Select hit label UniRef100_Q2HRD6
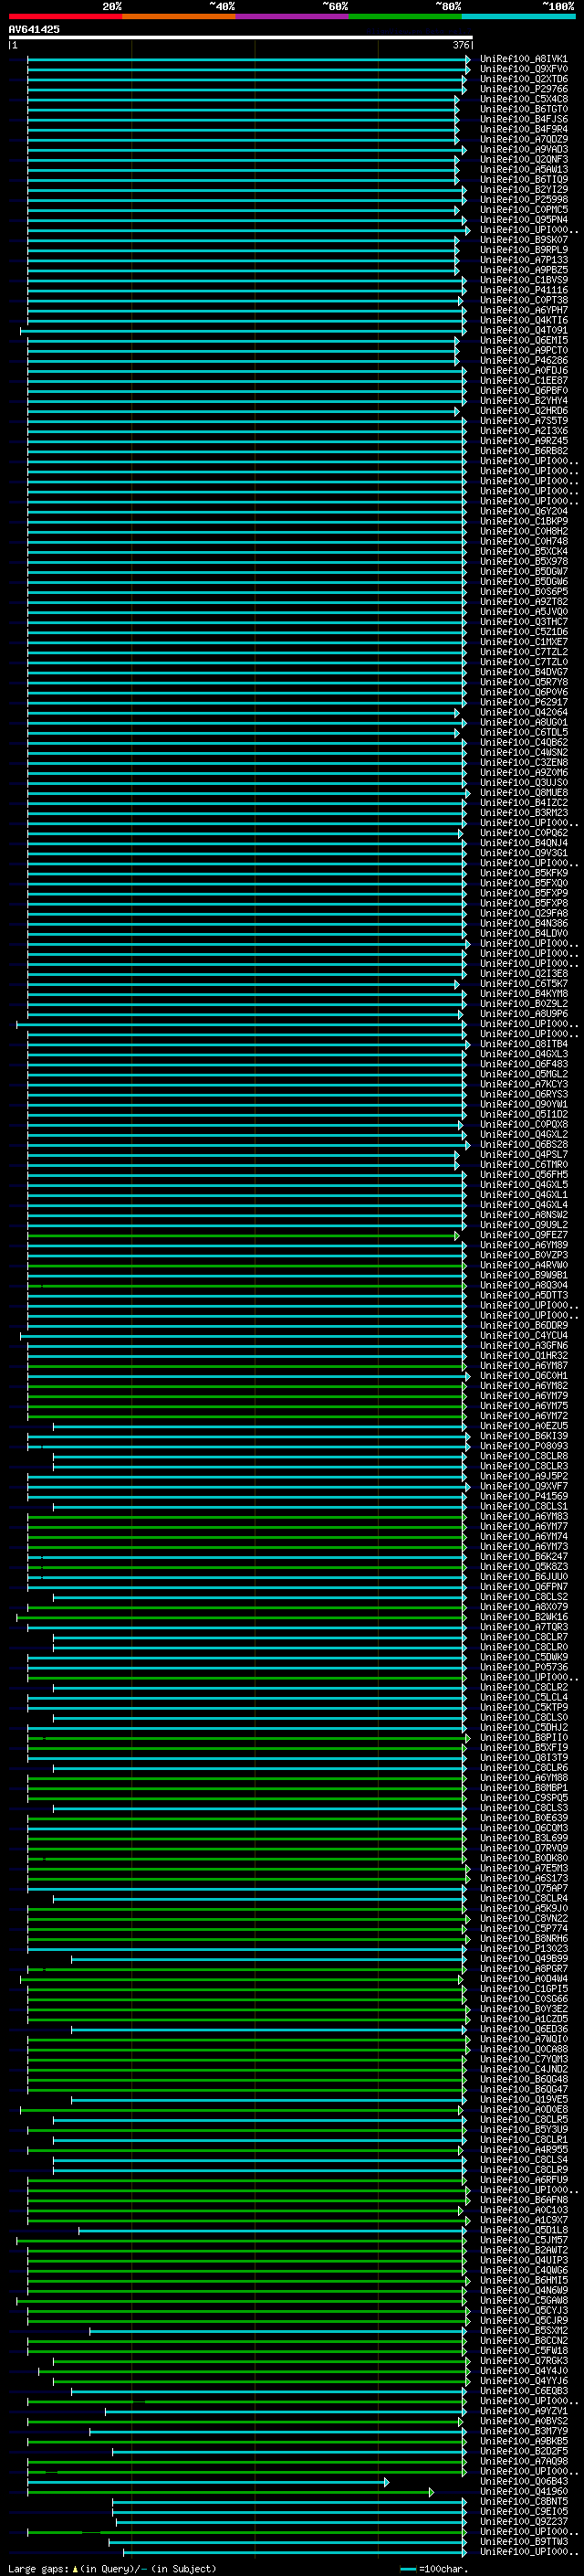Viewport: 584px width, 2576px height. pos(524,411)
